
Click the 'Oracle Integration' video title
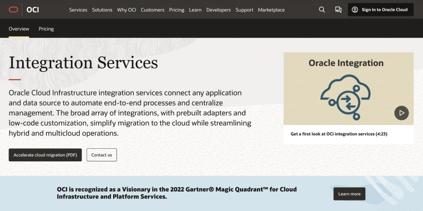pos(346,63)
